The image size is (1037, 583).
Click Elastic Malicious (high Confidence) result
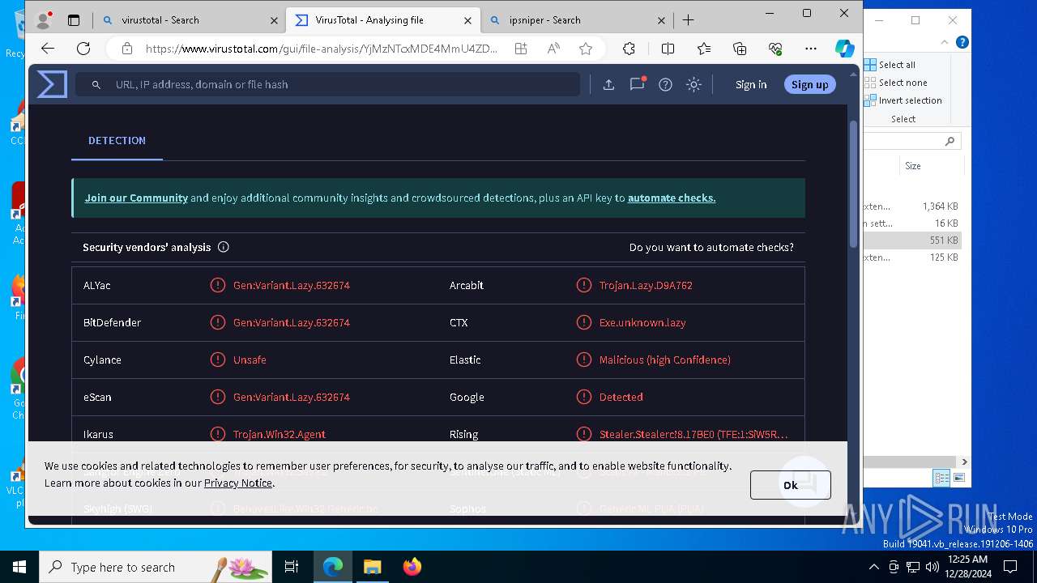point(664,360)
